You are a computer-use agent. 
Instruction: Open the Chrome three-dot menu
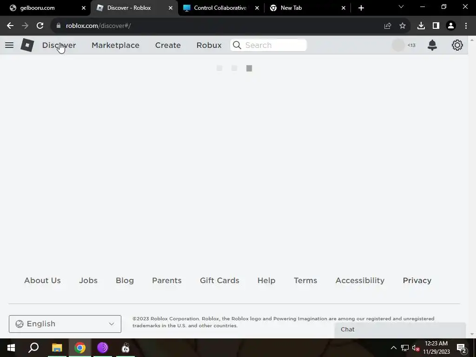coord(466,26)
